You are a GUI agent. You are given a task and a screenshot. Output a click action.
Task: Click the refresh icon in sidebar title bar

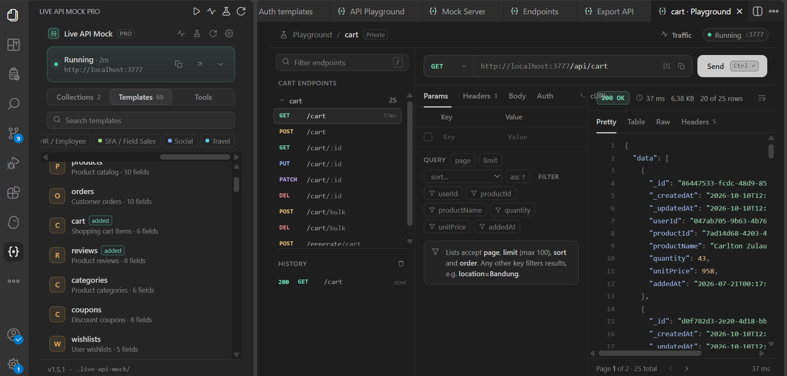coord(241,11)
